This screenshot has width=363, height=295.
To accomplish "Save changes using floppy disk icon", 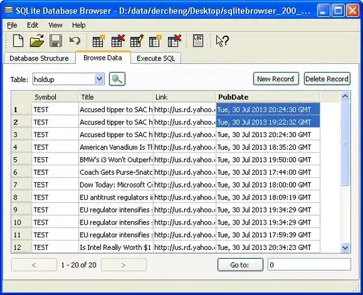I will point(56,41).
